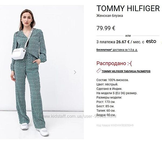Click the Цвет: пёстрый line
The height and width of the screenshot is (147, 162).
pyautogui.click(x=107, y=84)
